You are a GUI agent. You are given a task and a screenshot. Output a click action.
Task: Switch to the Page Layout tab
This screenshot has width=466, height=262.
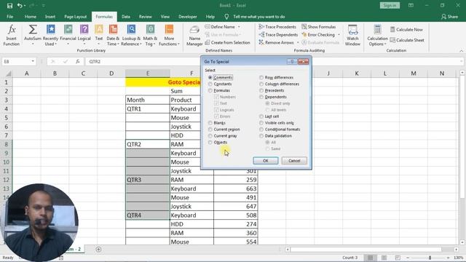pos(75,17)
